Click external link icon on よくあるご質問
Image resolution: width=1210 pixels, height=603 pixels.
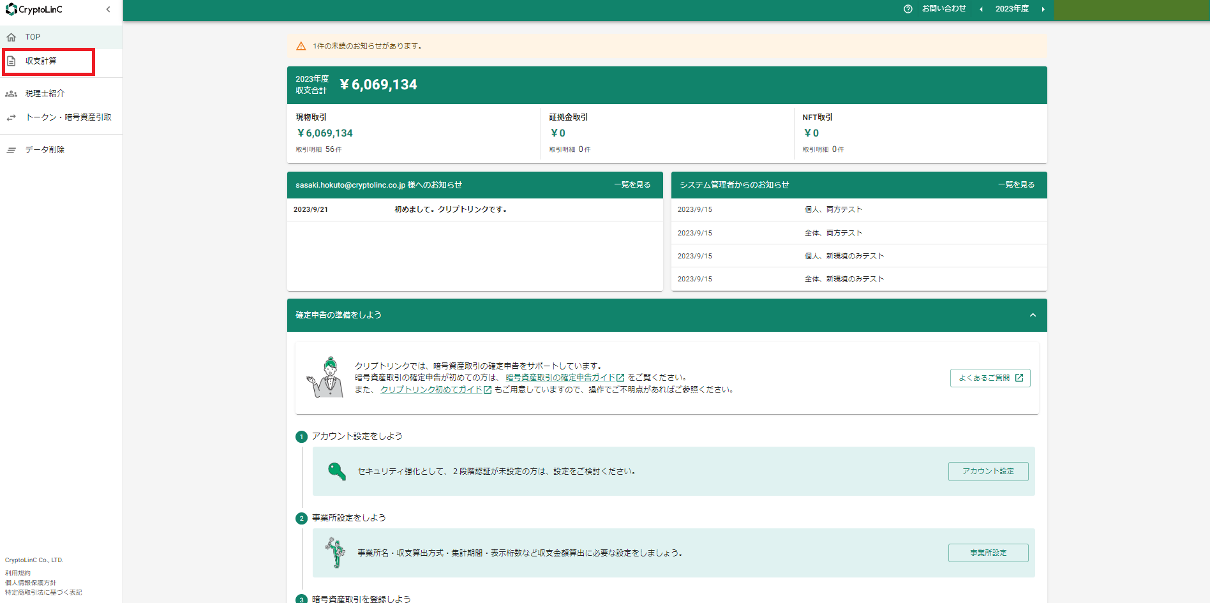[1019, 378]
